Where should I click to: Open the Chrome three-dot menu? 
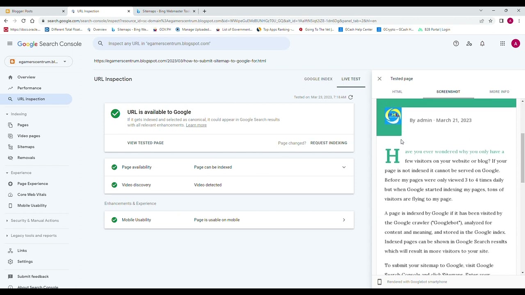point(519,21)
